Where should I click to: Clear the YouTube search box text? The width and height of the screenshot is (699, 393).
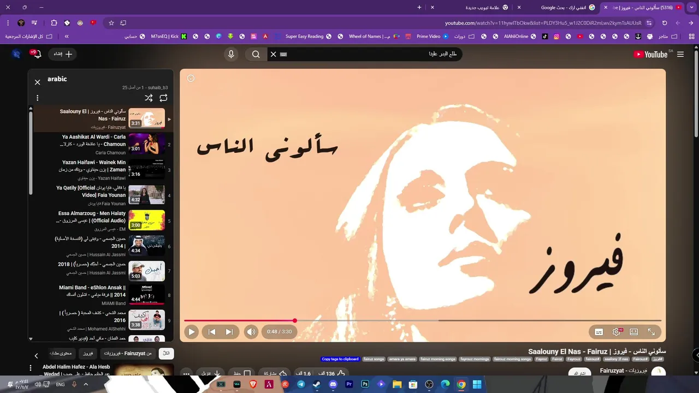(x=274, y=54)
